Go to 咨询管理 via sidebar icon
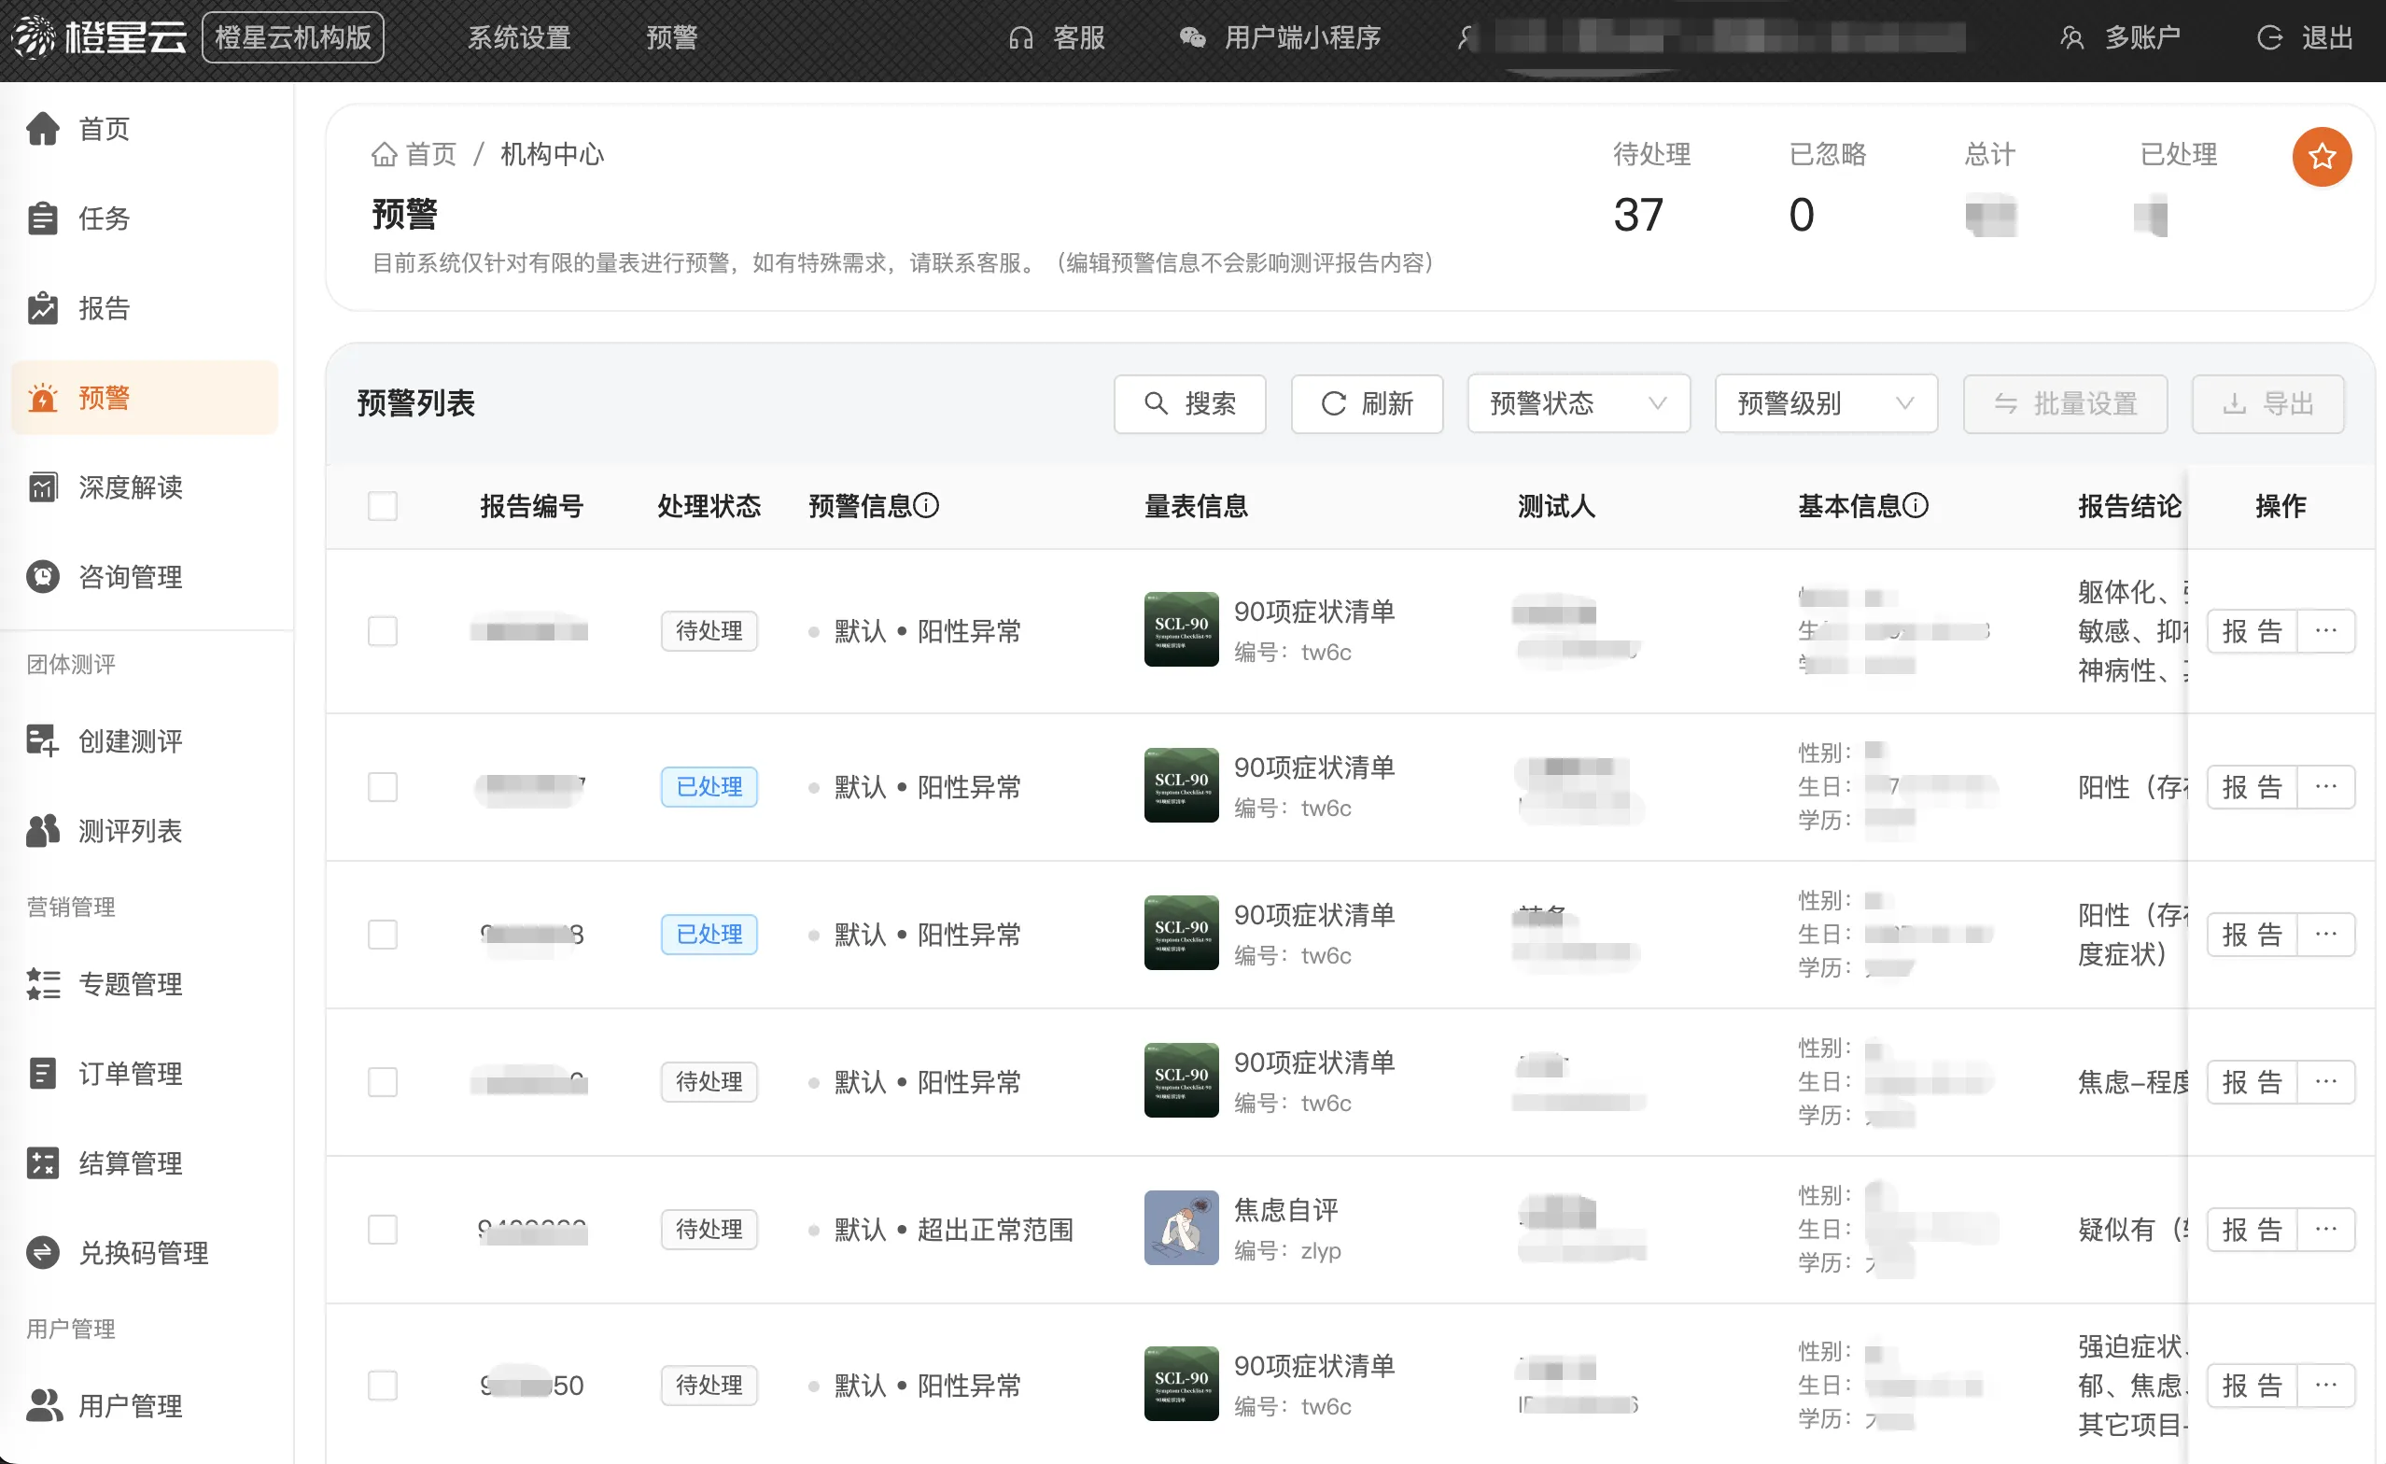This screenshot has width=2386, height=1464. [x=129, y=577]
